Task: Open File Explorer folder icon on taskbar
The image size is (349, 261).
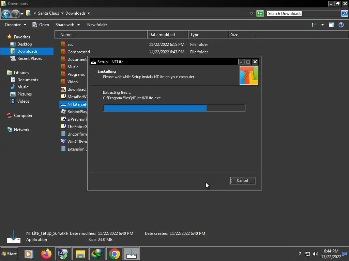Action: tap(80, 254)
